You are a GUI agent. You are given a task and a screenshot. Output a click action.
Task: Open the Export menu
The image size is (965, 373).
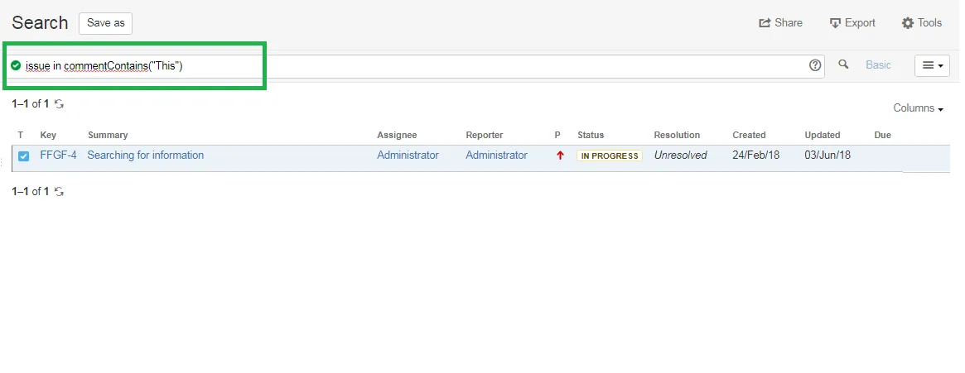(x=852, y=22)
